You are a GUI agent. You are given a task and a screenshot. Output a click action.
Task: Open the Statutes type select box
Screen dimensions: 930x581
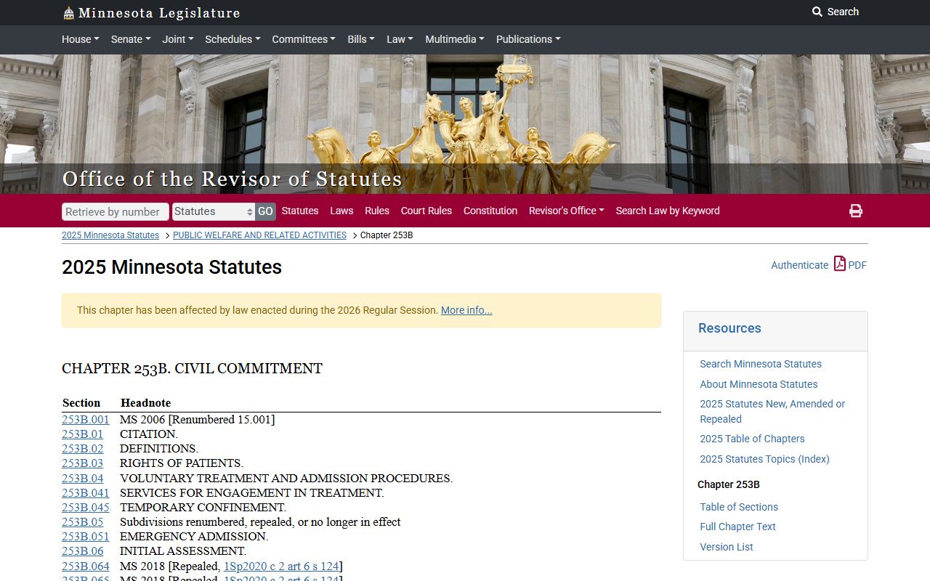click(x=214, y=211)
